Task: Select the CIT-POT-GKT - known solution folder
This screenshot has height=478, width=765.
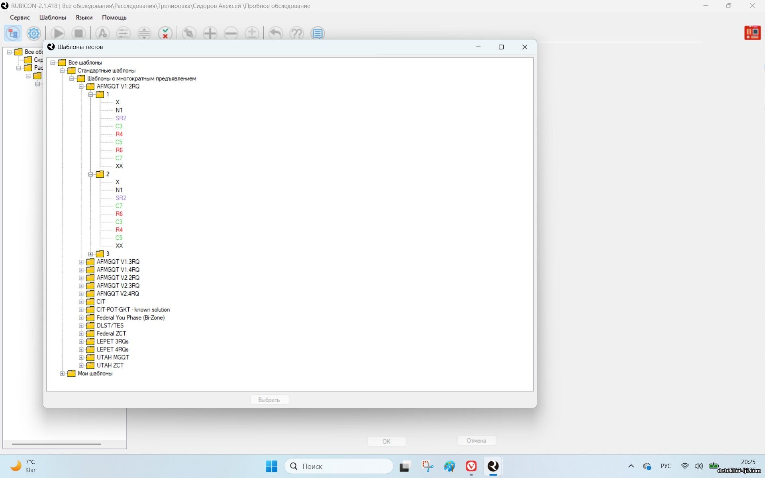Action: (x=133, y=310)
